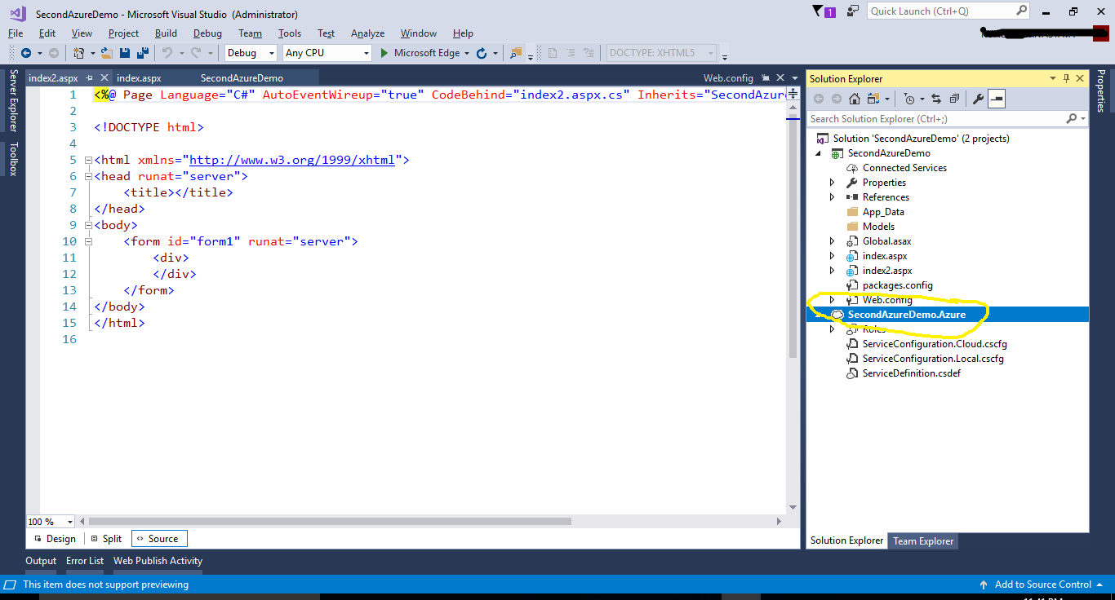Image resolution: width=1115 pixels, height=600 pixels.
Task: Open the Microsoft Edge browser dropdown arrow
Action: (467, 53)
